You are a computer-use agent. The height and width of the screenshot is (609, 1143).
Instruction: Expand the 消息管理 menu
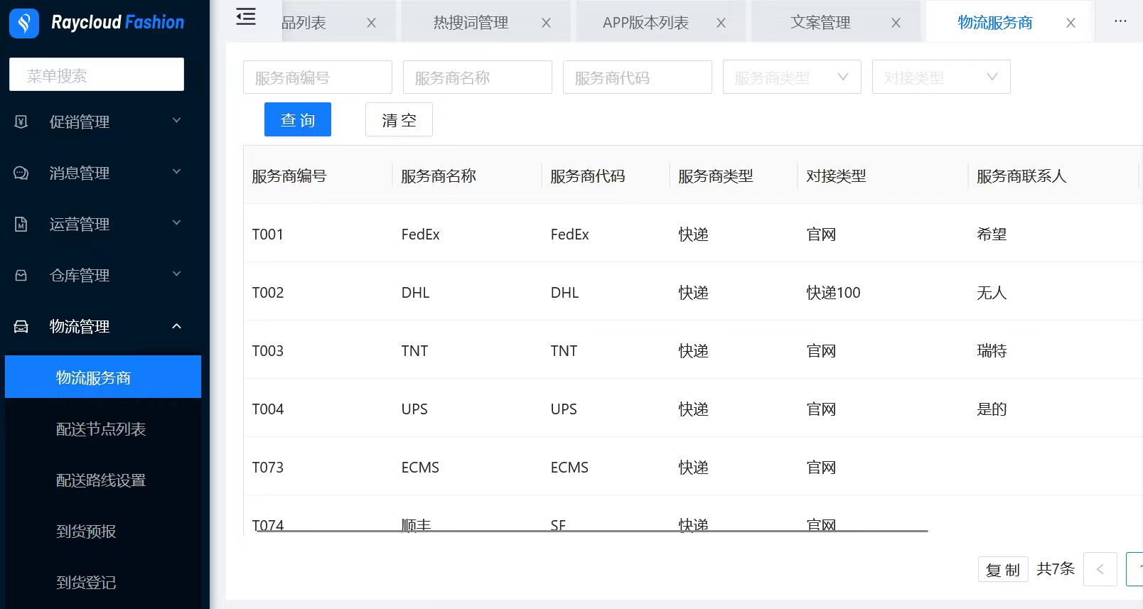coord(177,172)
